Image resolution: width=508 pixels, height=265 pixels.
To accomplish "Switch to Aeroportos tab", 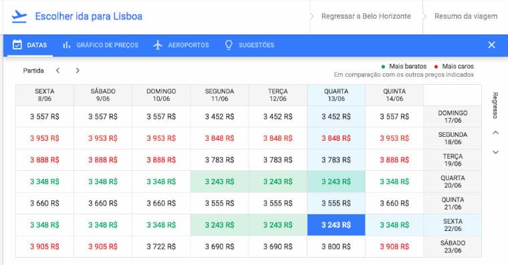I will click(x=181, y=45).
